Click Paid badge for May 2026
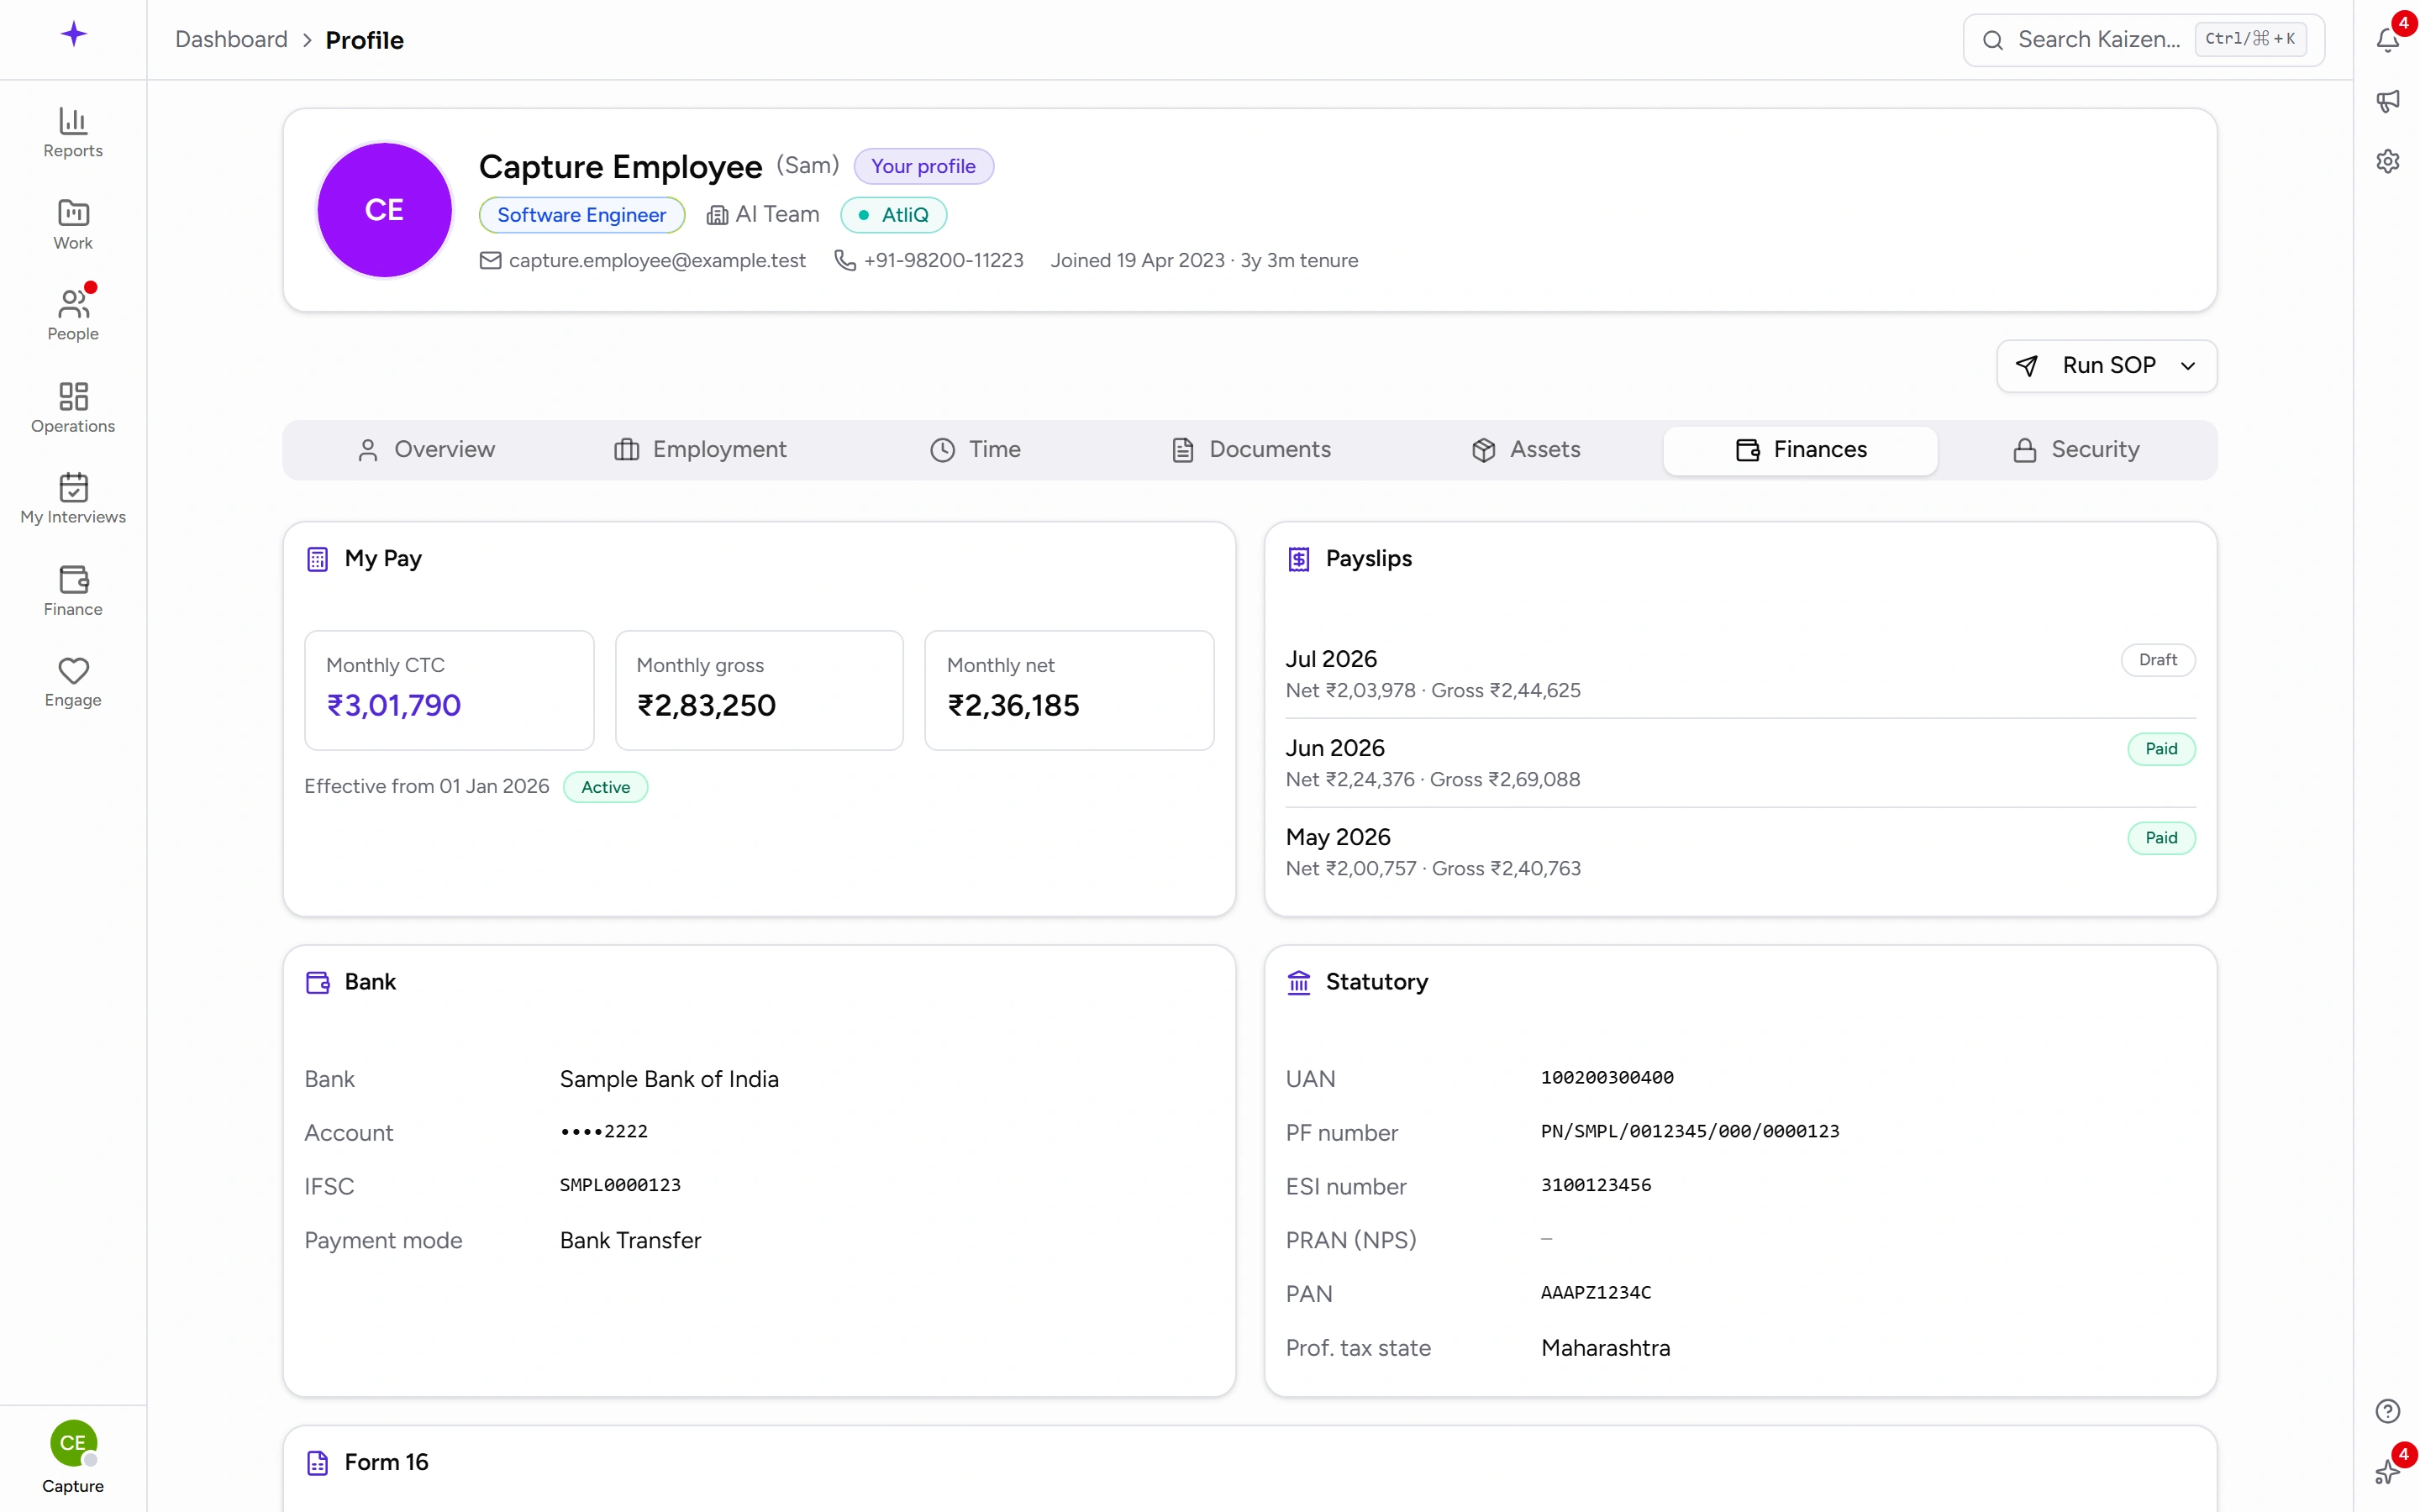2420x1512 pixels. click(2161, 838)
